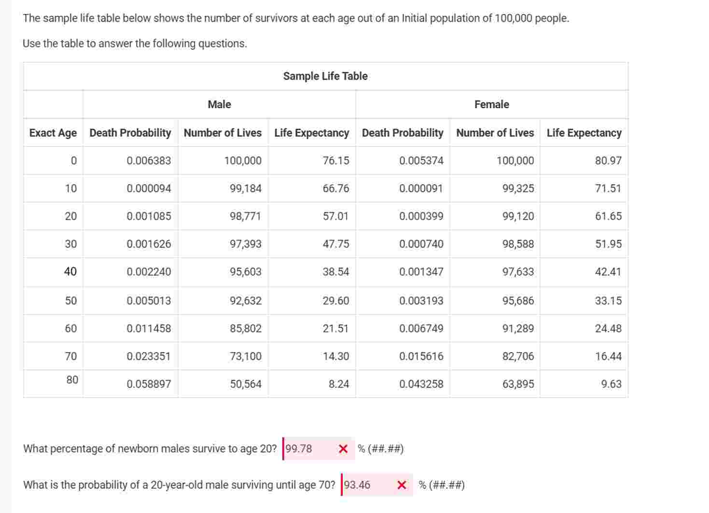
Task: Click the red X beside 99.78
Action: coord(344,448)
